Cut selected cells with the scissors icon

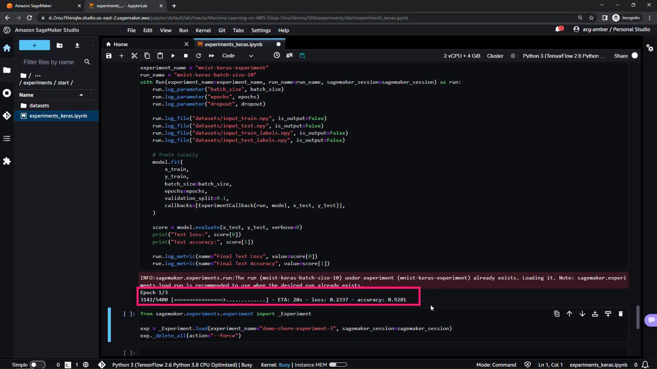(134, 56)
